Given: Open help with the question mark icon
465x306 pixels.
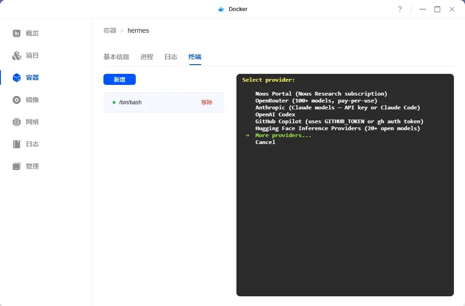Looking at the screenshot, I should click(x=399, y=9).
